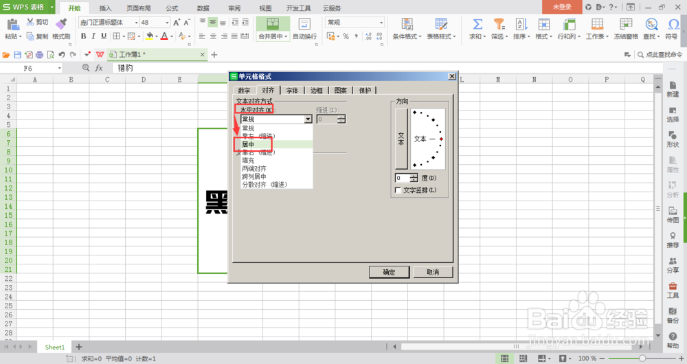Open the fill color dropdown arrow
The height and width of the screenshot is (364, 687).
coord(157,36)
